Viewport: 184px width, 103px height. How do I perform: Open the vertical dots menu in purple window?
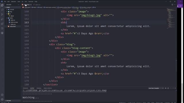[181, 6]
